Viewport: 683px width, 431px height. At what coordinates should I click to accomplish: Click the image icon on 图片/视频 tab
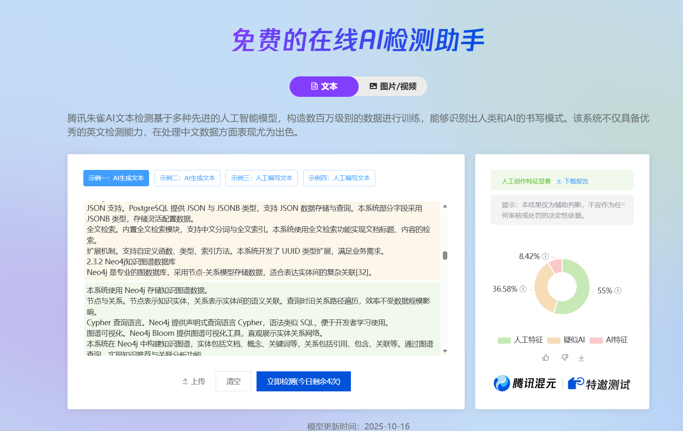[373, 86]
